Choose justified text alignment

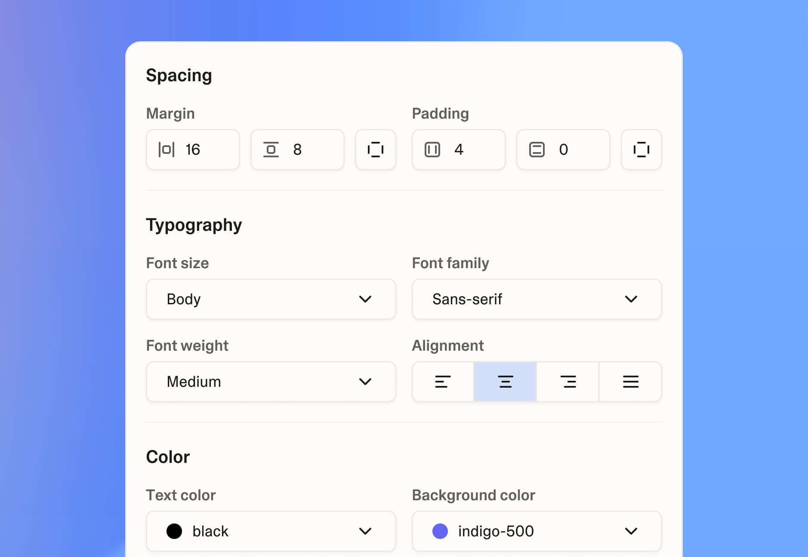(630, 382)
